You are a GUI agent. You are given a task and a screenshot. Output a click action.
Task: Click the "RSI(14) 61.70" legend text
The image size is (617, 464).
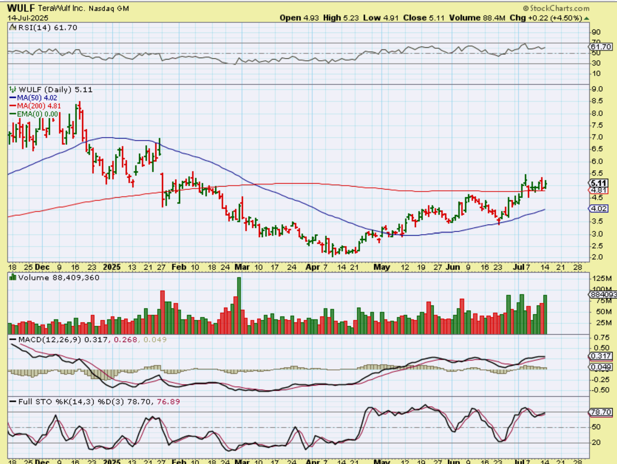point(48,28)
